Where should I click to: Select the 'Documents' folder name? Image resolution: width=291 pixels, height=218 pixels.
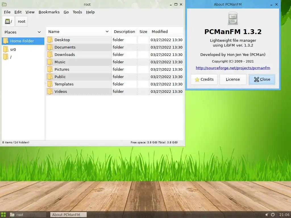pos(65,47)
